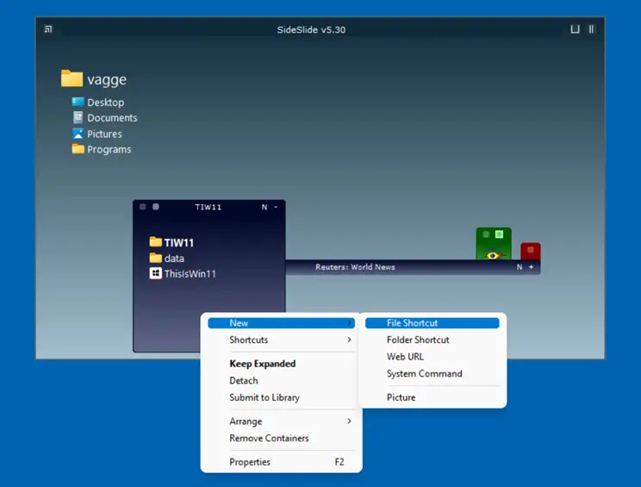Click the F2 shortcut hint beside Properties
Viewport: 641px width, 487px height.
point(339,462)
